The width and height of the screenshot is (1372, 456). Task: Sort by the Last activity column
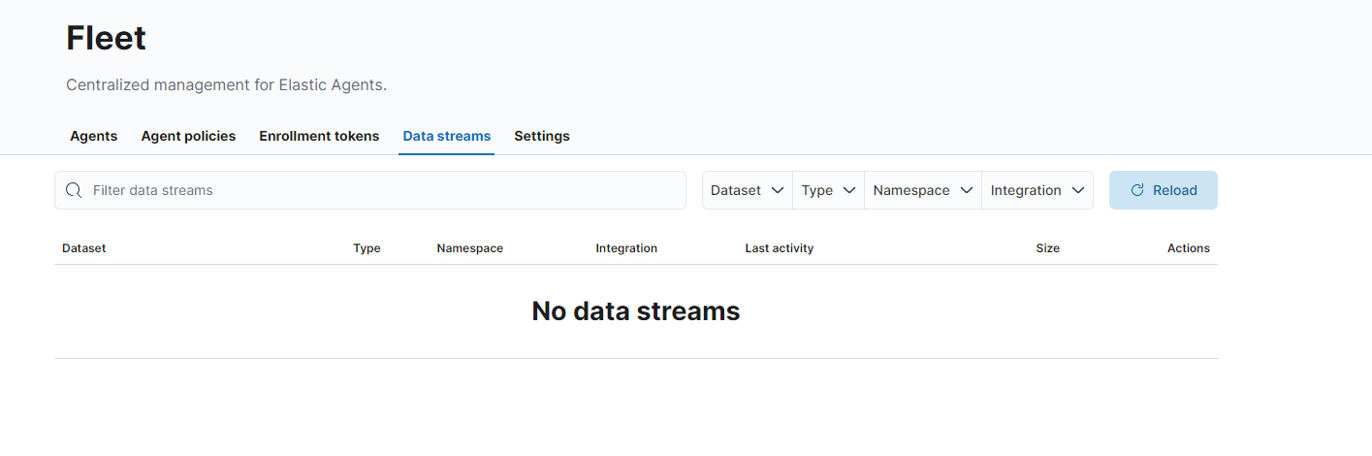tap(780, 248)
